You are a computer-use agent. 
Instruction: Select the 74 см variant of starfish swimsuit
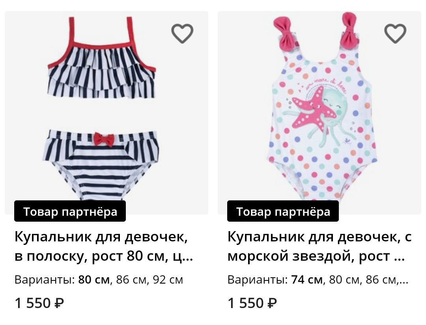click(307, 280)
